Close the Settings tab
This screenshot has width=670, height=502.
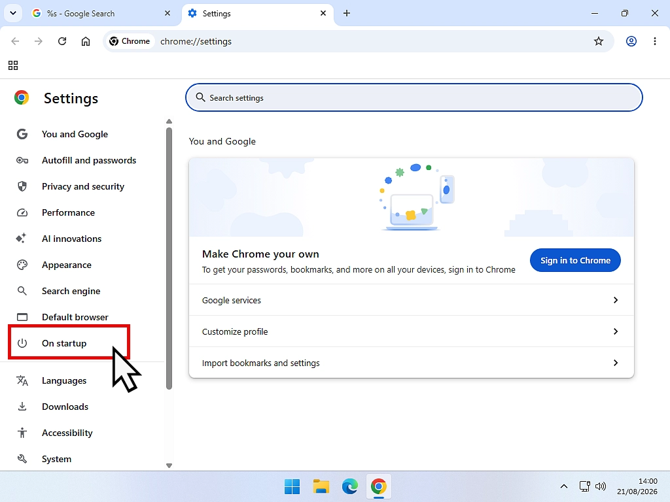[x=323, y=13]
